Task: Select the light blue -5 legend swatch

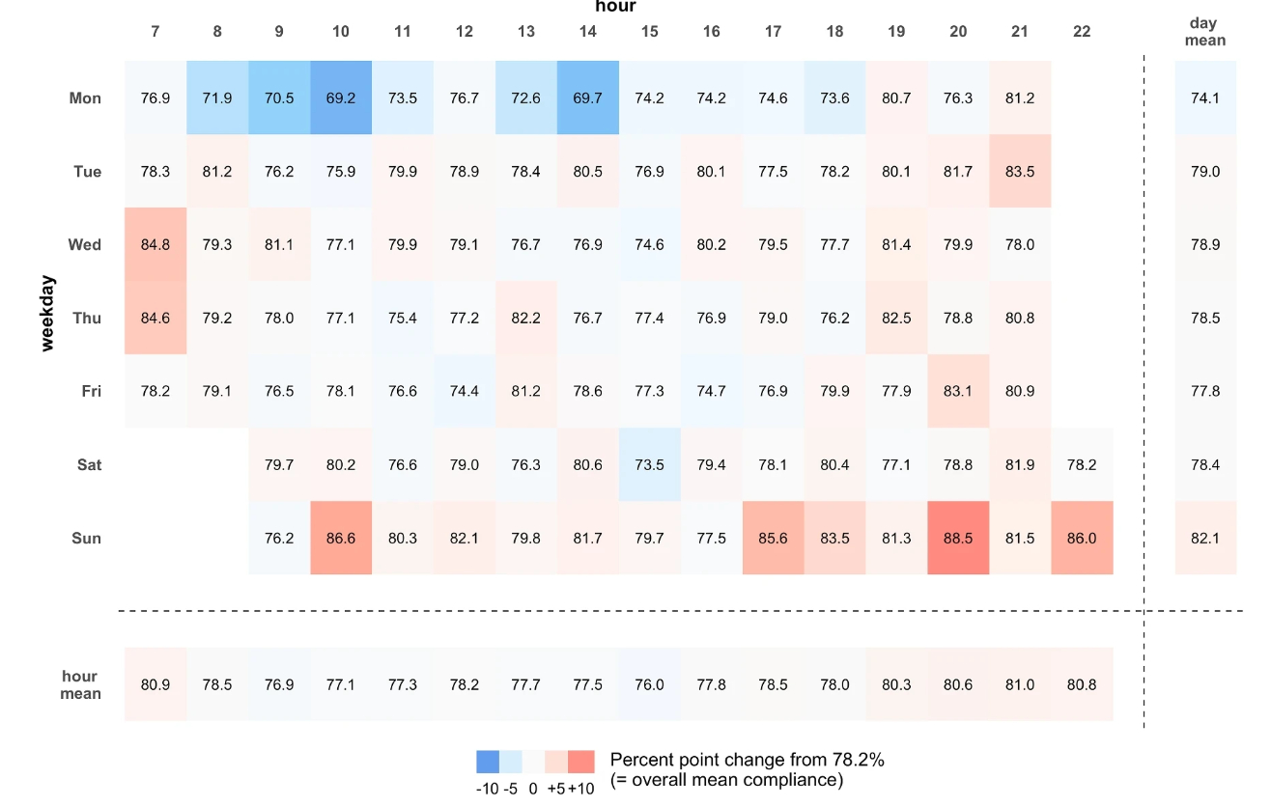Action: (511, 762)
